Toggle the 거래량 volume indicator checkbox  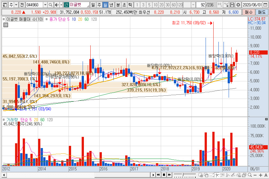point(4,120)
